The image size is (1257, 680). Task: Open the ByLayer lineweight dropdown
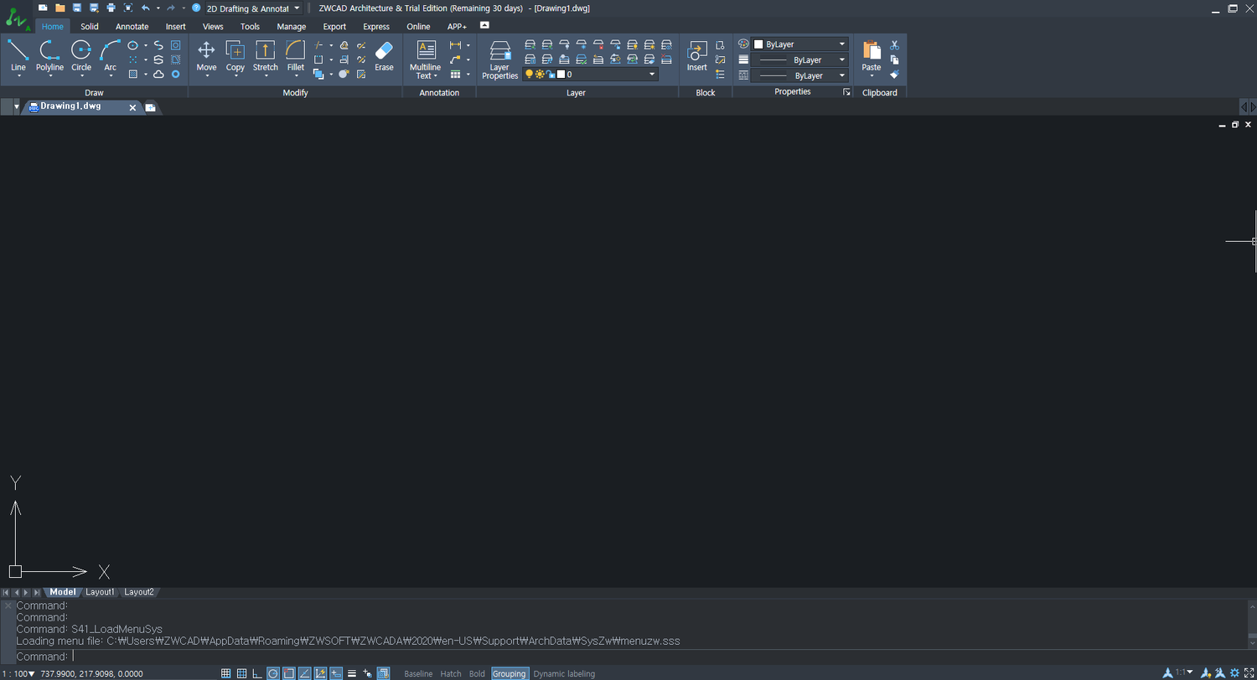click(800, 60)
